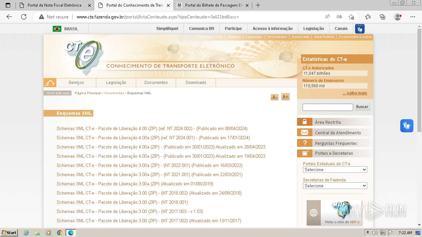
Task: Open Edge settings and more menu
Action: 413,17
